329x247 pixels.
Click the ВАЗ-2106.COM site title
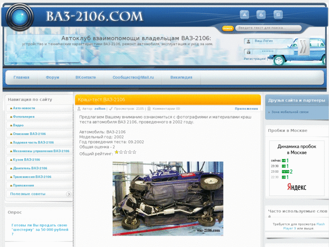tap(95, 16)
